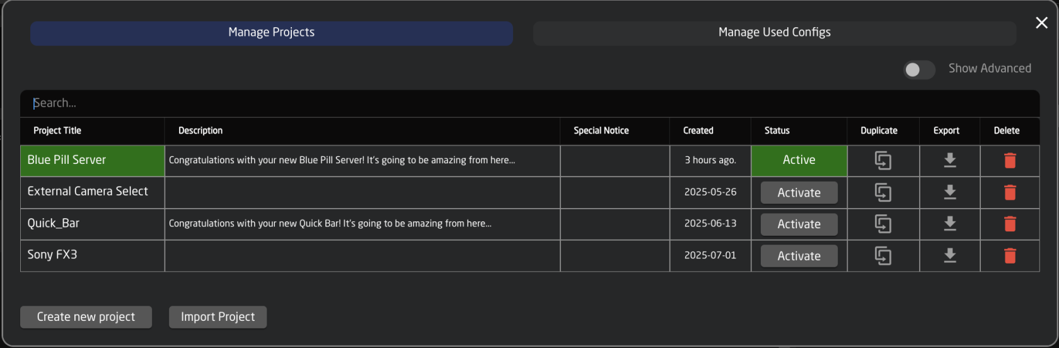Delete the Sony FX3 project

[x=1010, y=256]
